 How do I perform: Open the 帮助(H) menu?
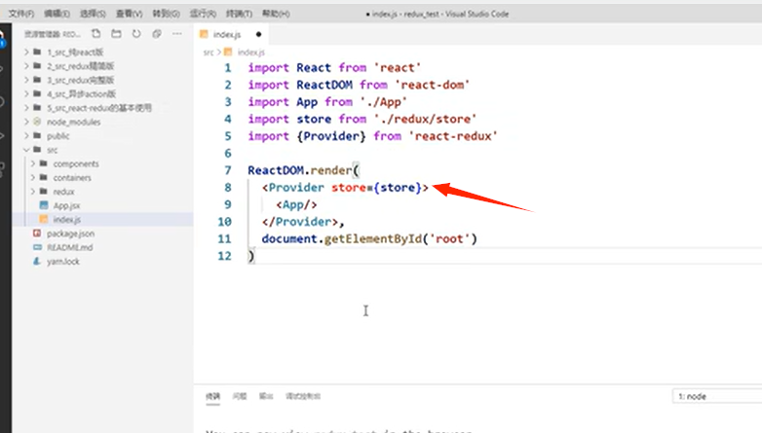[276, 14]
